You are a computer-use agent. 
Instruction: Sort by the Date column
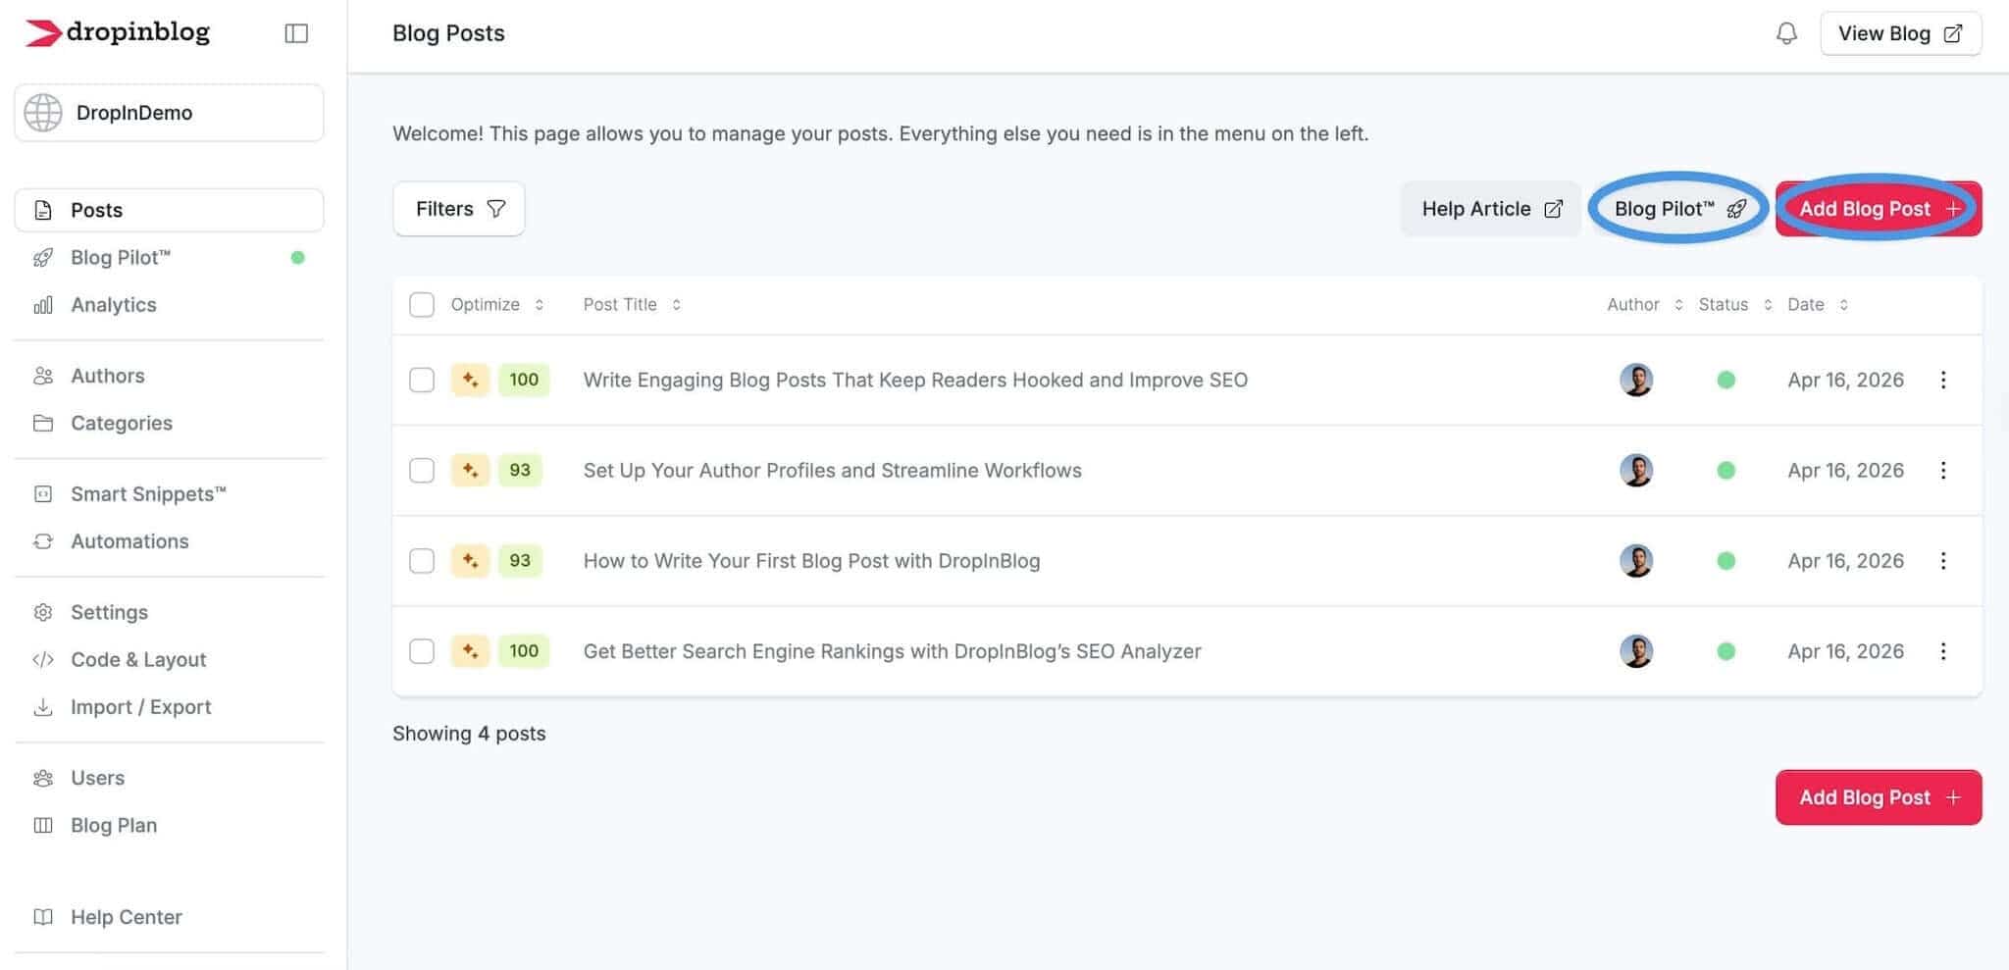click(x=1817, y=304)
